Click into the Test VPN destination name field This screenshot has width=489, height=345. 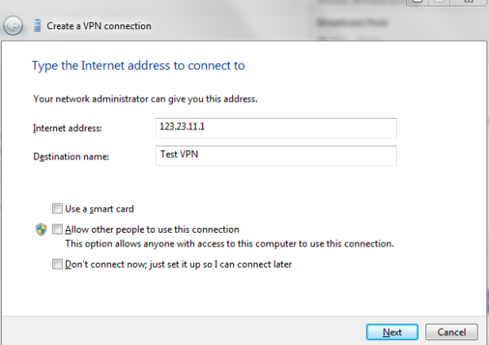click(276, 155)
